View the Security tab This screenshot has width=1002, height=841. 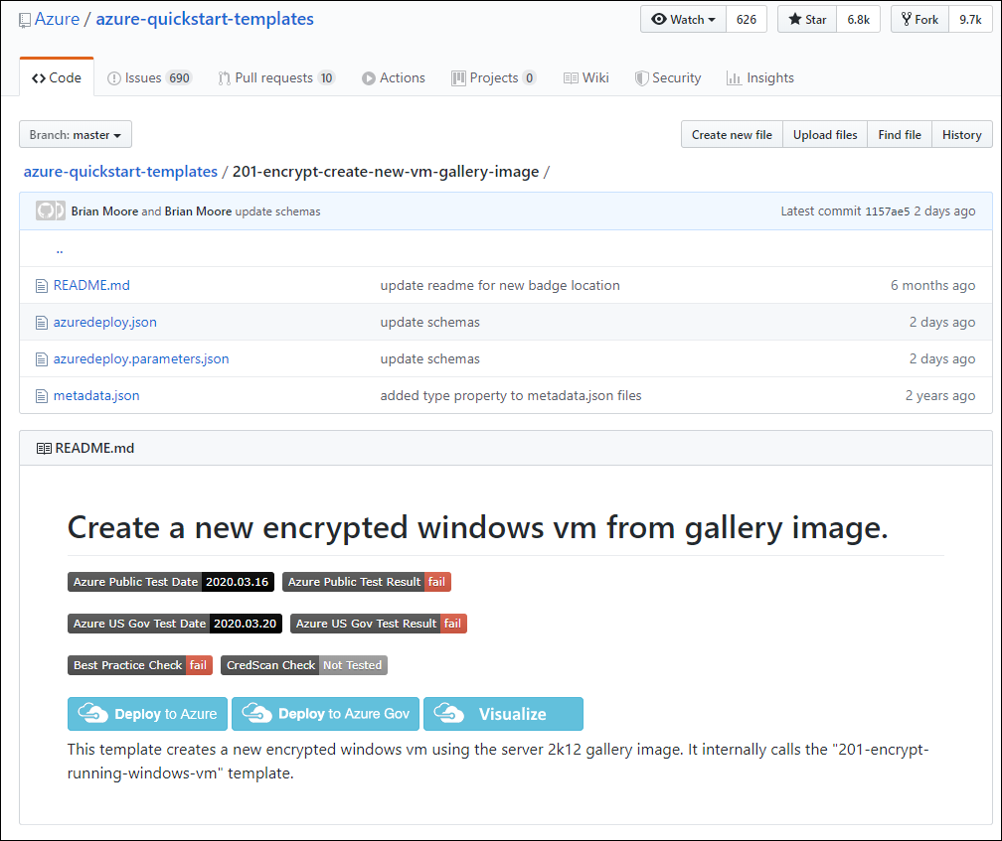[668, 77]
